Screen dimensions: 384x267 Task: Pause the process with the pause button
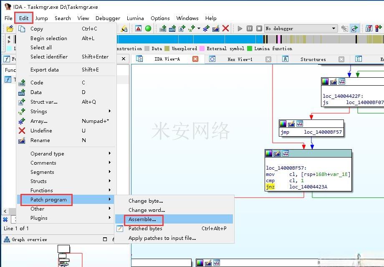tap(249, 28)
